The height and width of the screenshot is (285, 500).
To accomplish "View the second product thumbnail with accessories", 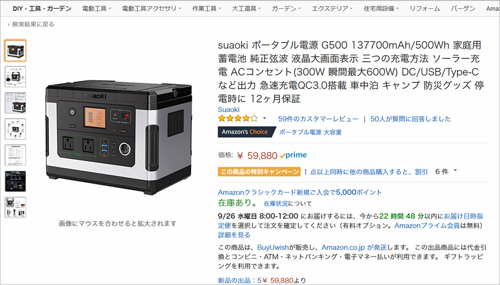I will click(x=15, y=76).
